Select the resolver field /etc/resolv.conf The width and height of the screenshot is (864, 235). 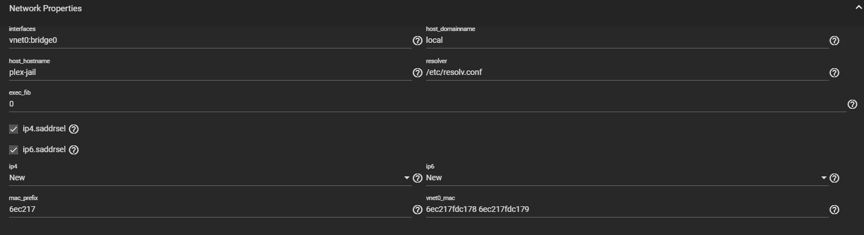point(627,72)
